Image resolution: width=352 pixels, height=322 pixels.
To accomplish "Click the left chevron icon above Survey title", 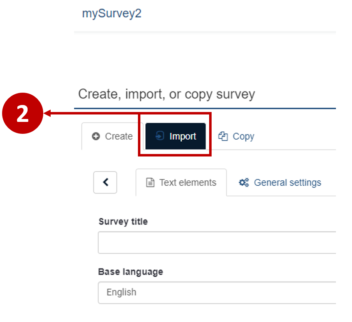I will (105, 182).
